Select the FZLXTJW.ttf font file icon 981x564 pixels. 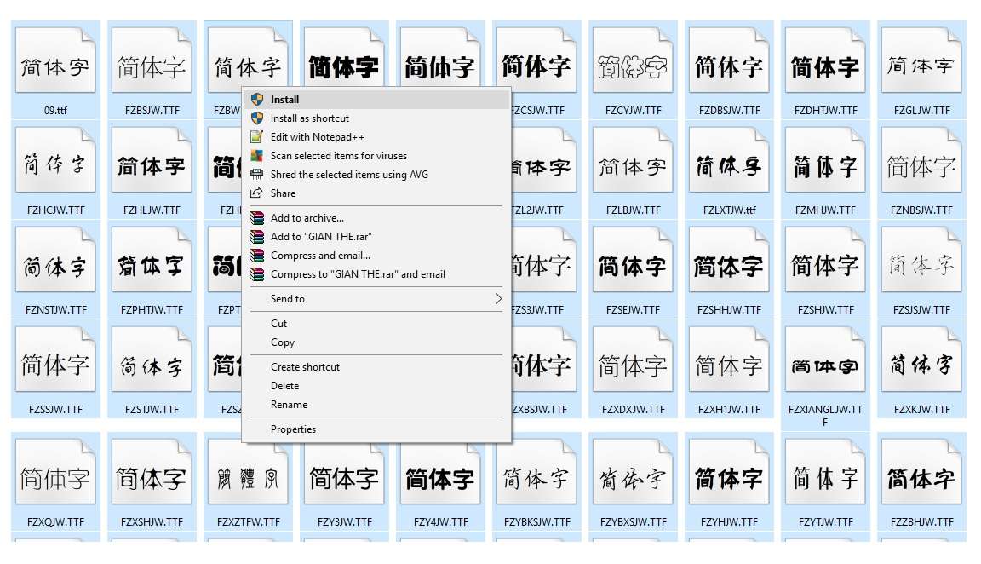point(729,160)
